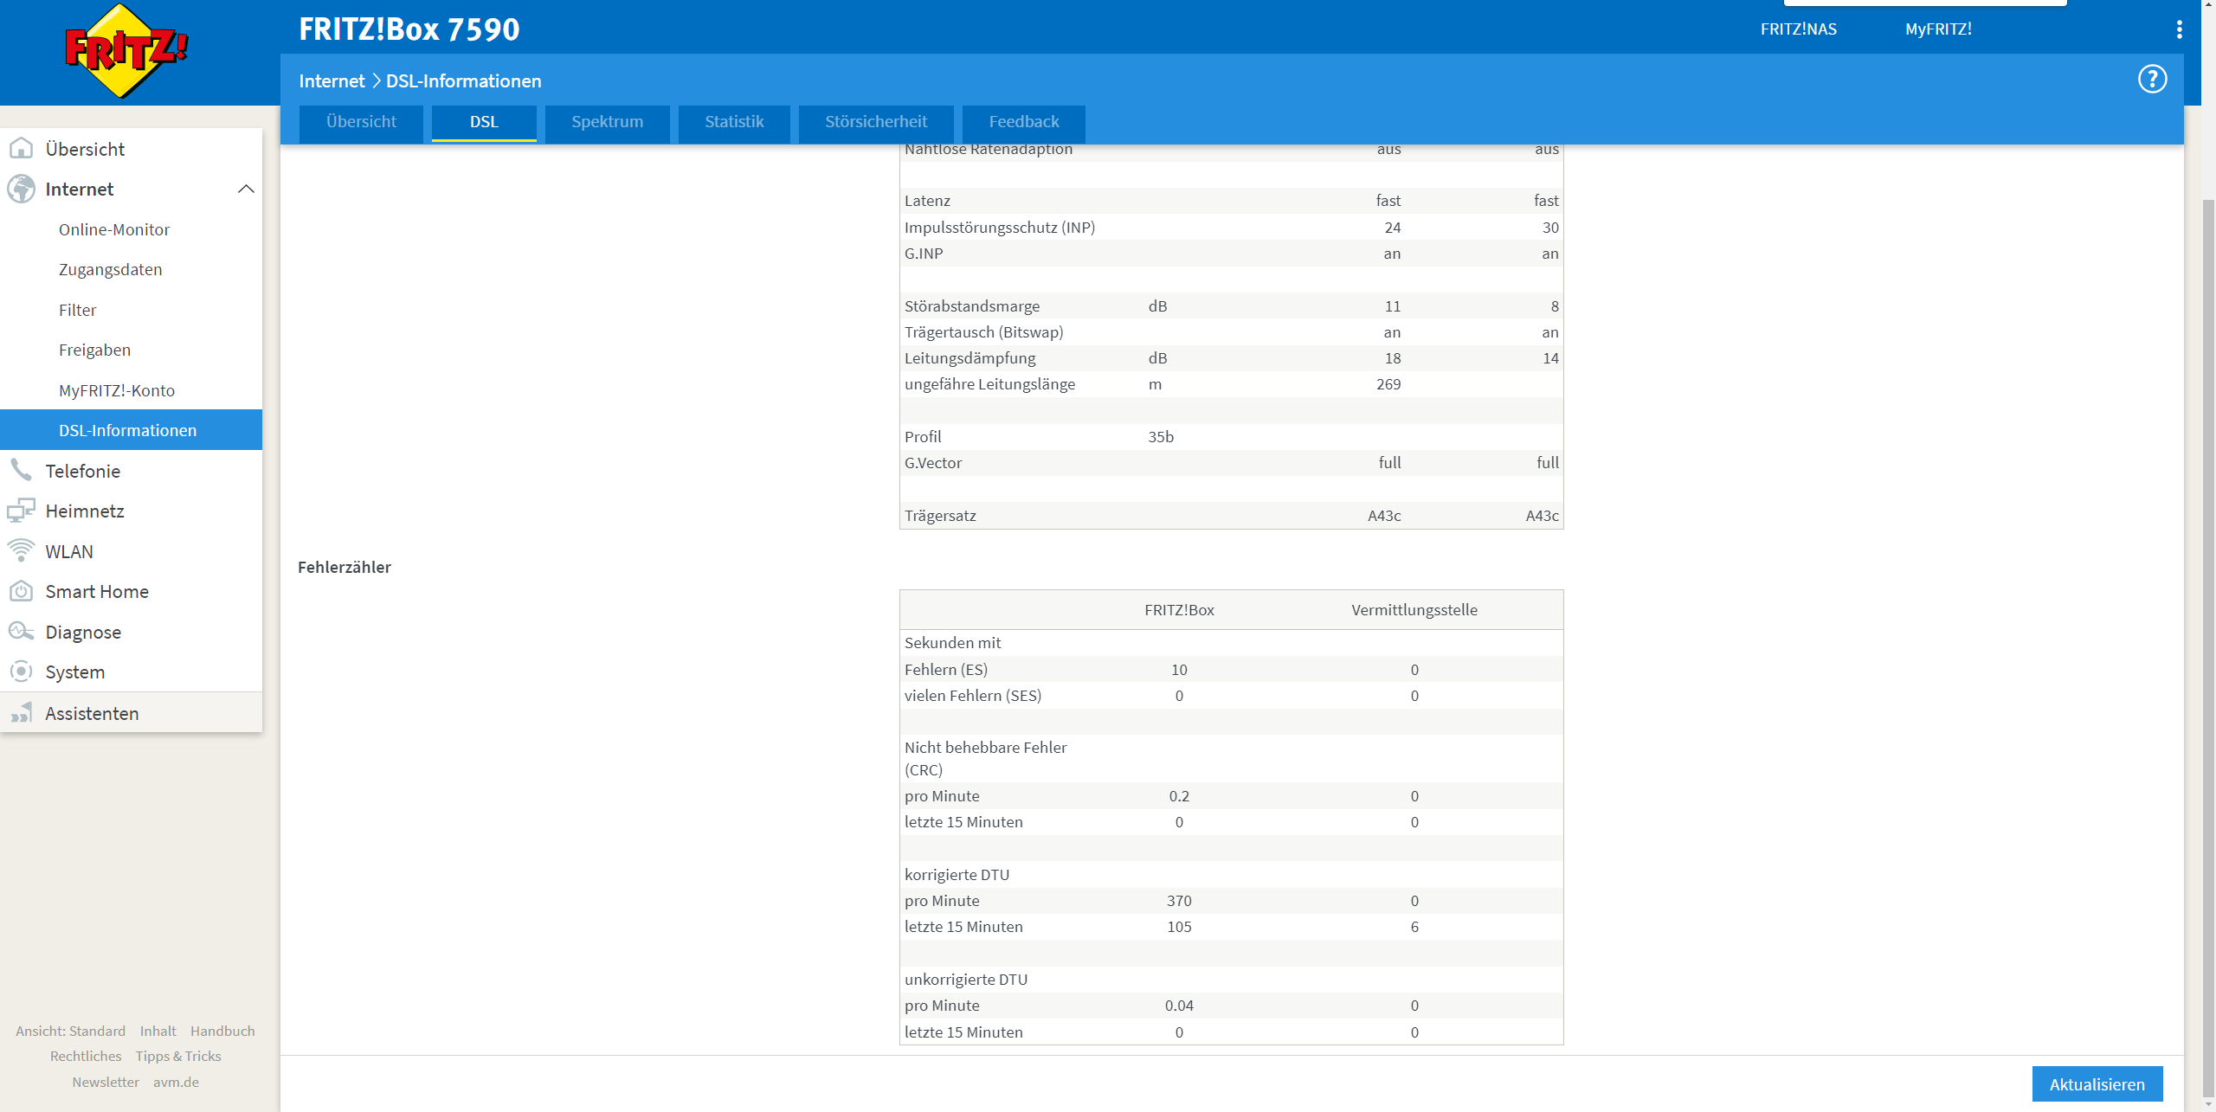This screenshot has height=1112, width=2216.
Task: Click the G.Vector row label
Action: [933, 462]
